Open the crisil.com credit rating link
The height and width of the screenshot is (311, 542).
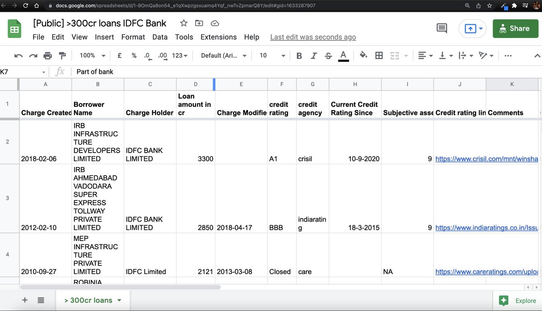(486, 159)
